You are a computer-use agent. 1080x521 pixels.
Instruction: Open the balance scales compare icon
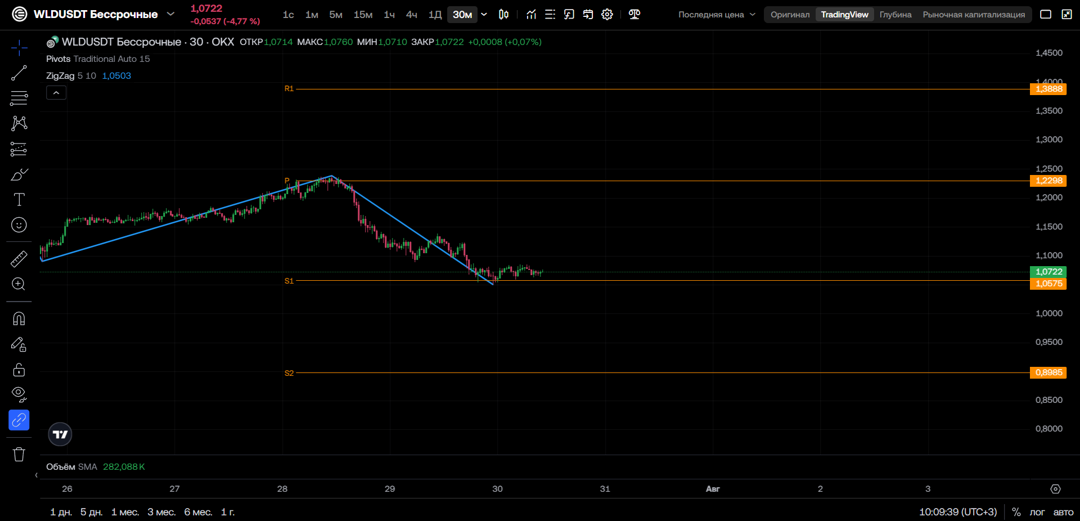[x=634, y=15]
